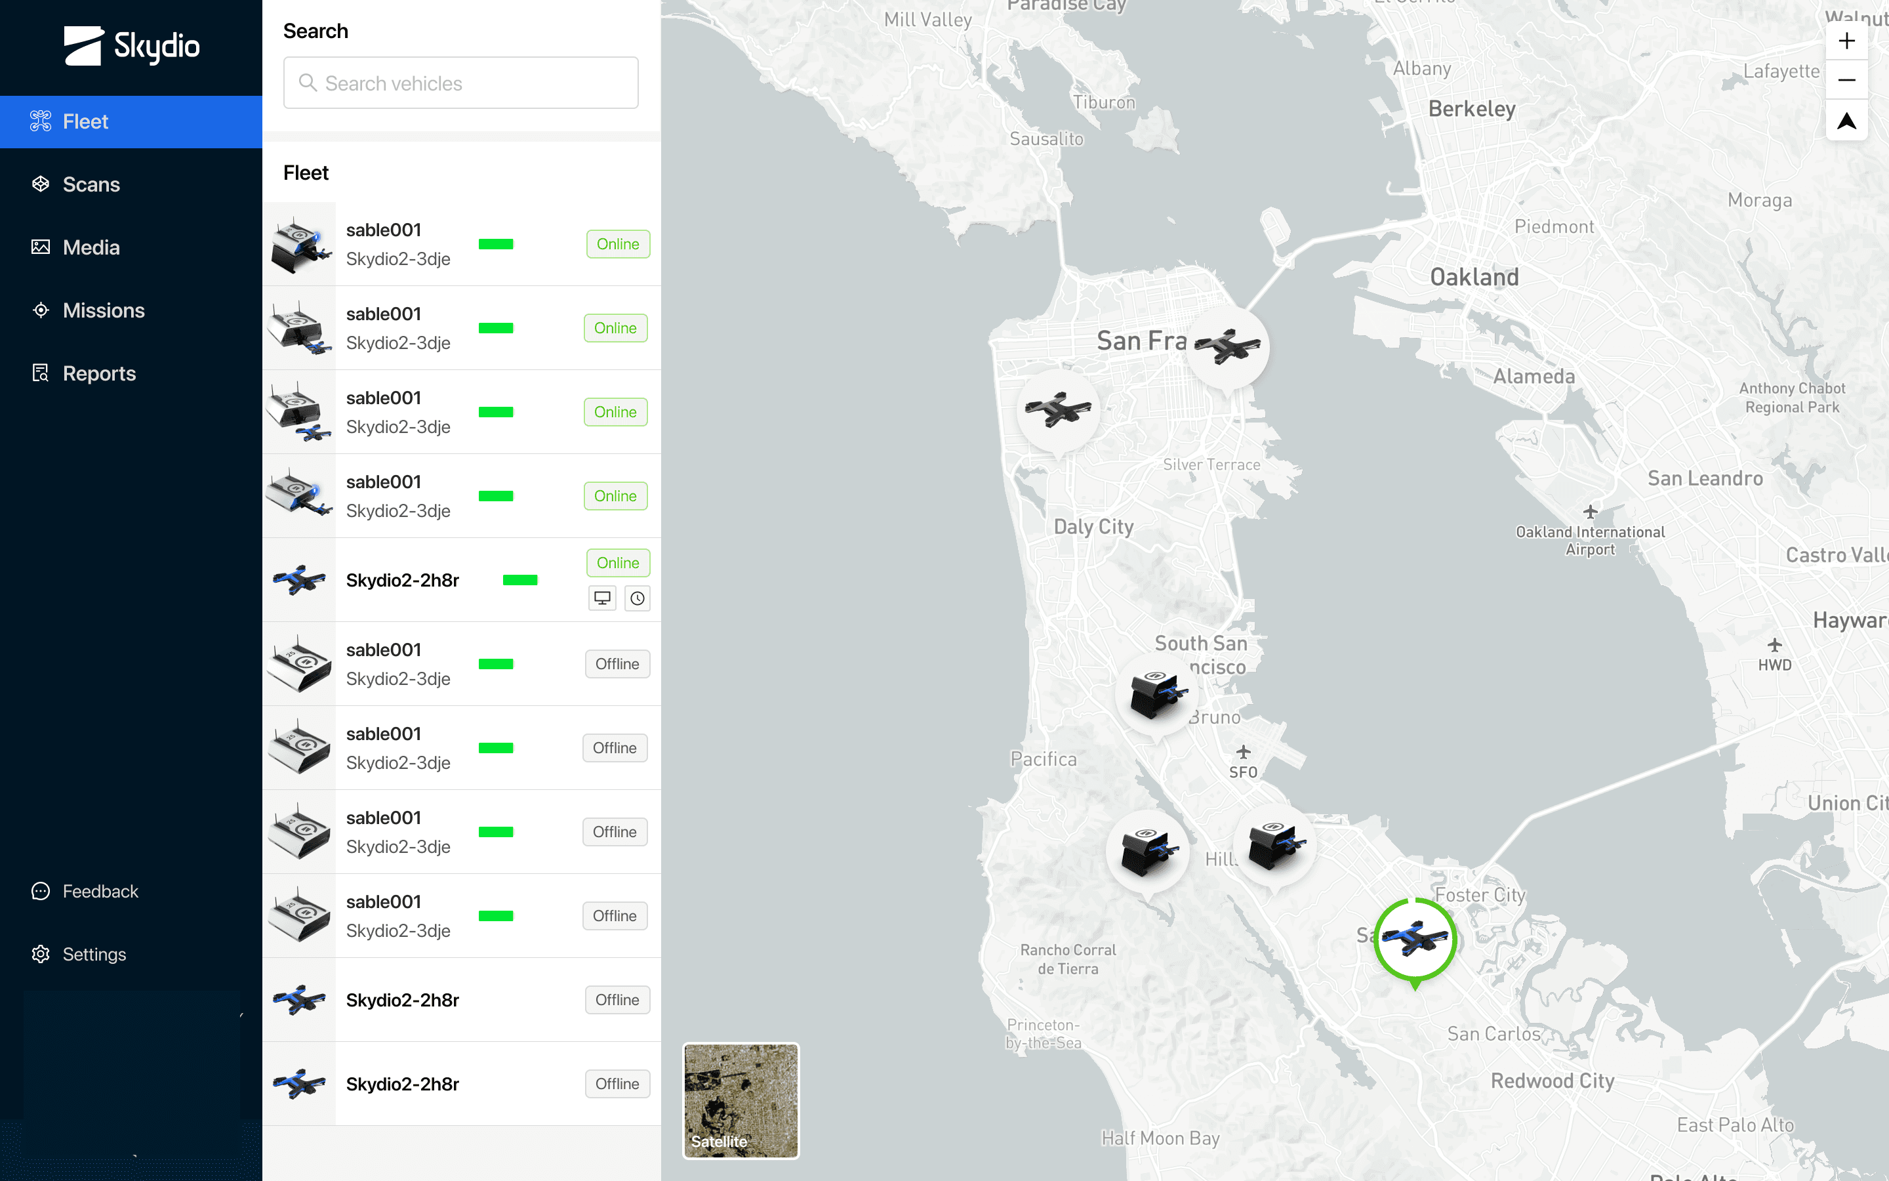Click the San Carlos map label
The image size is (1889, 1181).
(1494, 1034)
